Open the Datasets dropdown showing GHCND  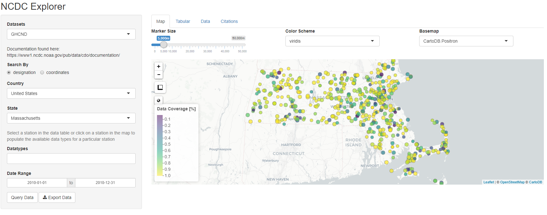tap(71, 34)
